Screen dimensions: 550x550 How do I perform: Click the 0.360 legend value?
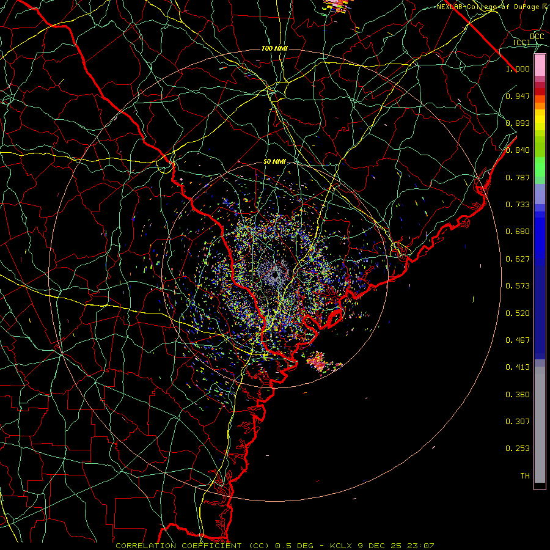pos(518,395)
